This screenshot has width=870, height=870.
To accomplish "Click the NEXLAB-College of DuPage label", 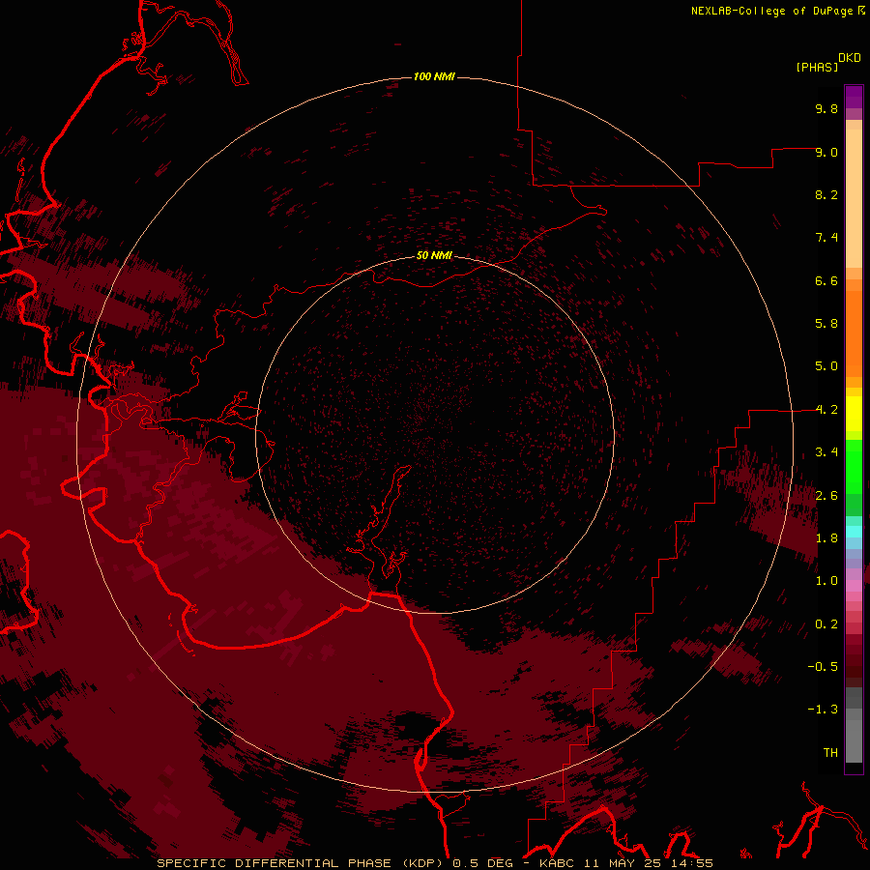I will pos(771,11).
